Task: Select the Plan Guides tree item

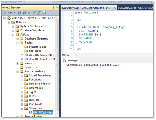Action: click(36, 104)
